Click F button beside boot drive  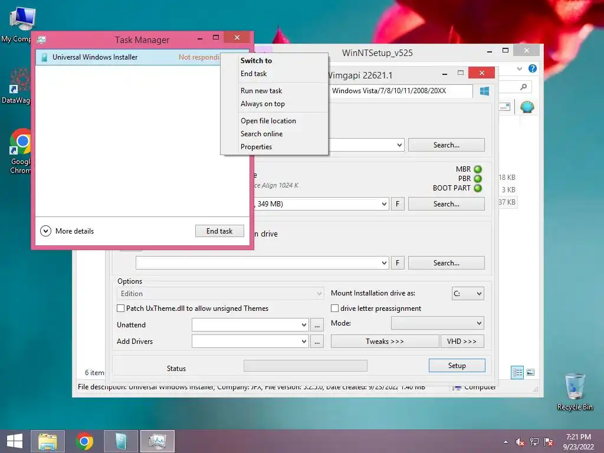tap(398, 204)
